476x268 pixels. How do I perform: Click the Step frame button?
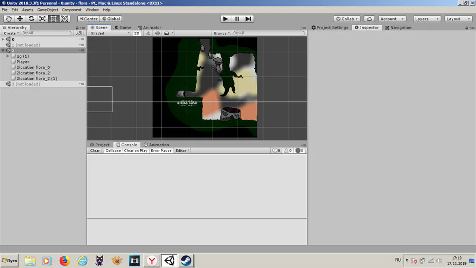click(x=249, y=19)
